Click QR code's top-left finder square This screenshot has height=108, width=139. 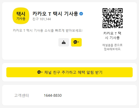[x=105, y=11]
